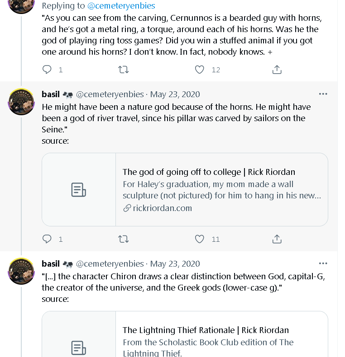
Task: Retweet the Cernunnos carving tweet
Action: point(123,70)
